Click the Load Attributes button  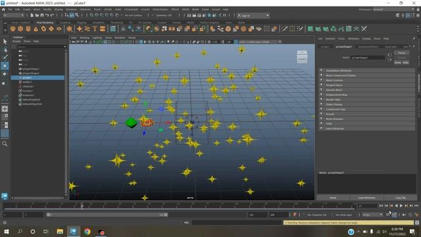[366, 197]
